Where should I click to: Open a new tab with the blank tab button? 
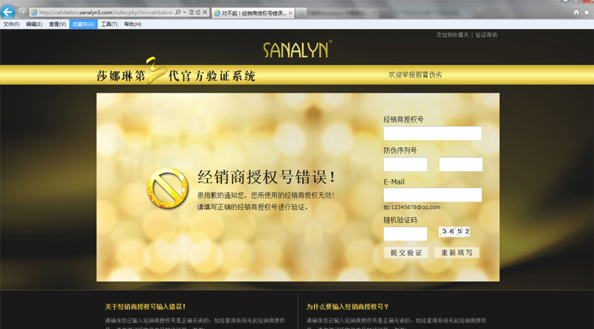(301, 13)
